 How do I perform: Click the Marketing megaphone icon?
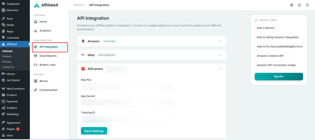coord(3,114)
